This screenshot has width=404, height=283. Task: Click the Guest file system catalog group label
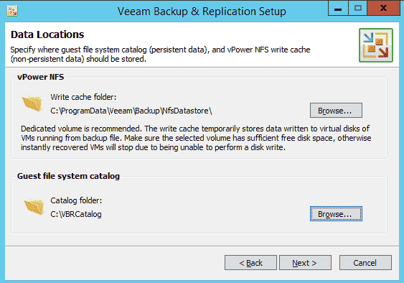pos(68,176)
